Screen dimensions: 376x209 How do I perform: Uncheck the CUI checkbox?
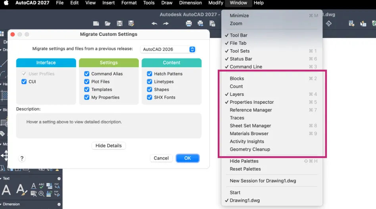click(x=24, y=82)
